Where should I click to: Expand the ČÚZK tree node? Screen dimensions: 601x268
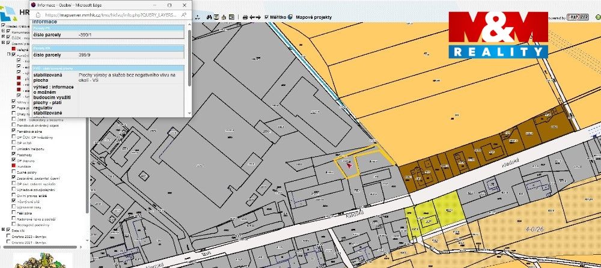3,37
